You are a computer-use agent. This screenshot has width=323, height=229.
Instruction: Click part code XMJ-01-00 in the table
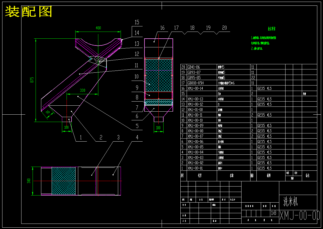[x=195, y=110]
